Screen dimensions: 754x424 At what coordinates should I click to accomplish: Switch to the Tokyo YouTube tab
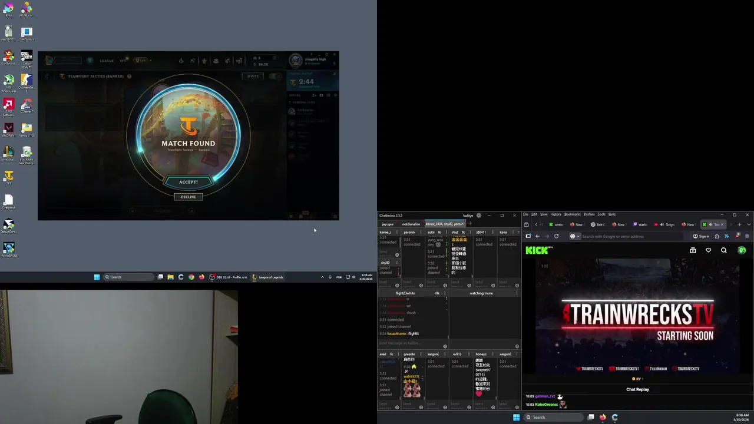point(665,224)
